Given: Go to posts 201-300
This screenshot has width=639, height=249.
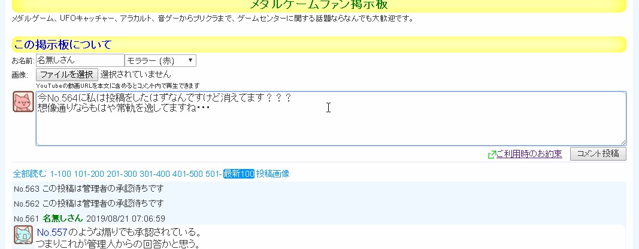Looking at the screenshot, I should pyautogui.click(x=122, y=174).
